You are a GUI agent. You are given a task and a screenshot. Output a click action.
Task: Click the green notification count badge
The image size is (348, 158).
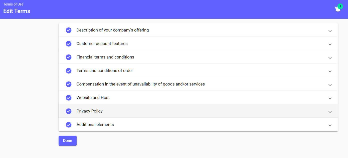pyautogui.click(x=340, y=6)
